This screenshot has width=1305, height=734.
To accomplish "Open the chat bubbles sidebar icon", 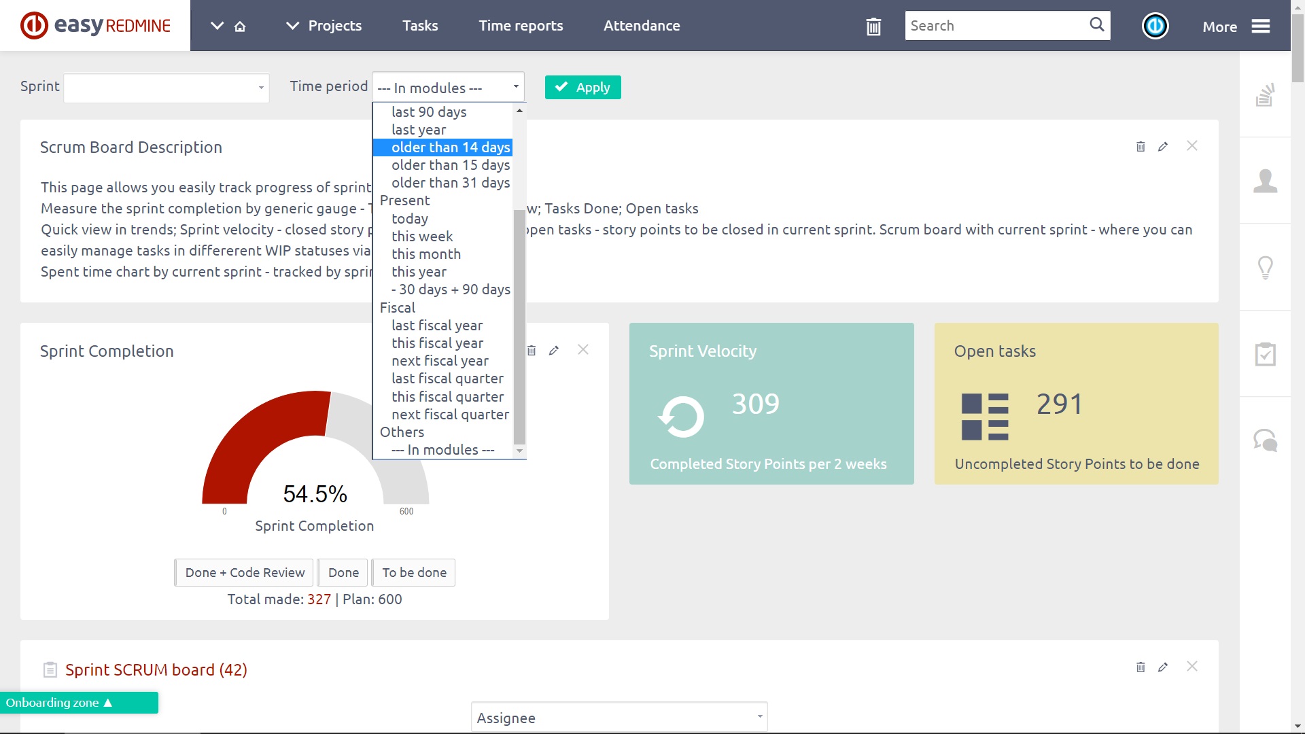I will (1265, 440).
